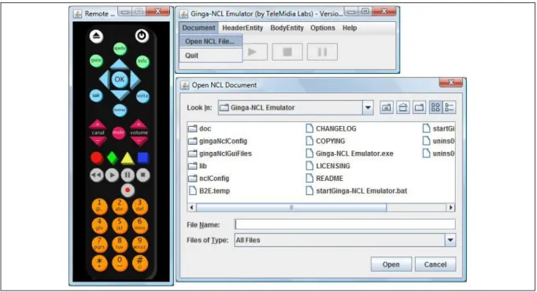The height and width of the screenshot is (292, 537).
Task: Click the pink mudo mute button
Action: [x=118, y=133]
